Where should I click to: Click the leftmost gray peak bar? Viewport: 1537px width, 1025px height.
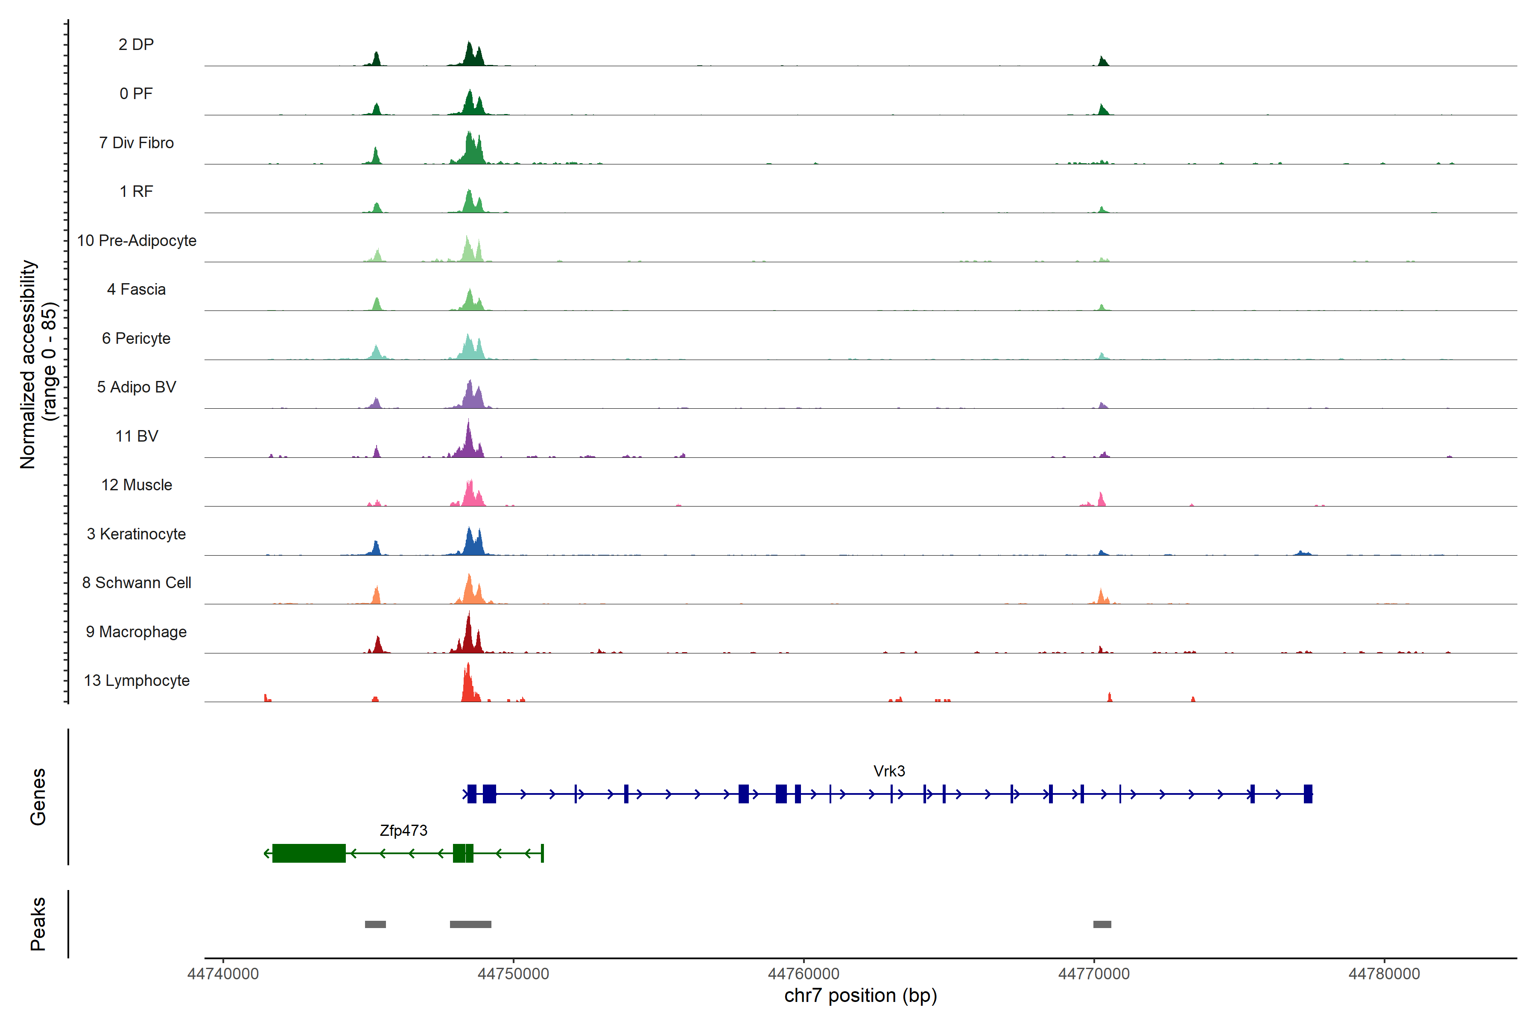click(x=375, y=924)
